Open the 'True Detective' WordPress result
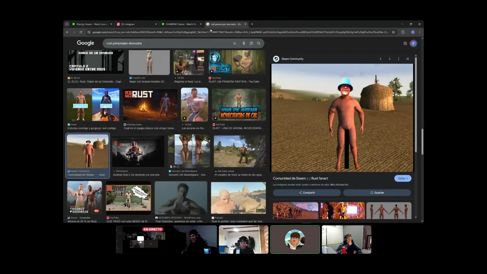Viewport: 487px width, 274px height. [x=181, y=202]
